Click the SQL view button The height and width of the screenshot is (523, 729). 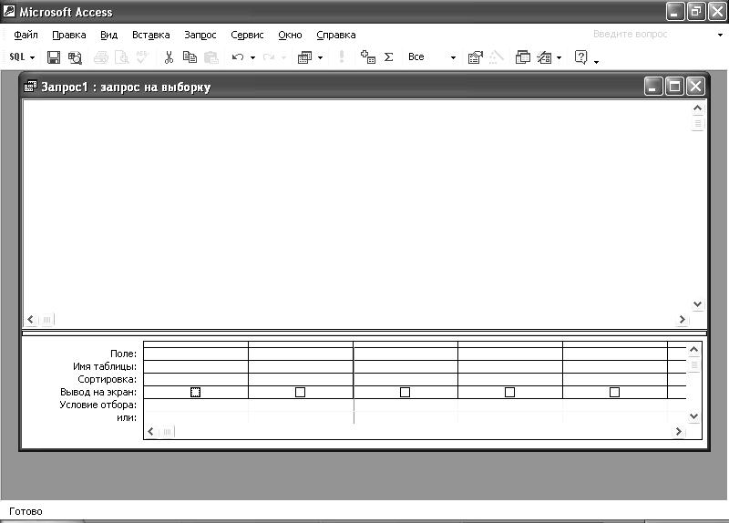point(16,57)
